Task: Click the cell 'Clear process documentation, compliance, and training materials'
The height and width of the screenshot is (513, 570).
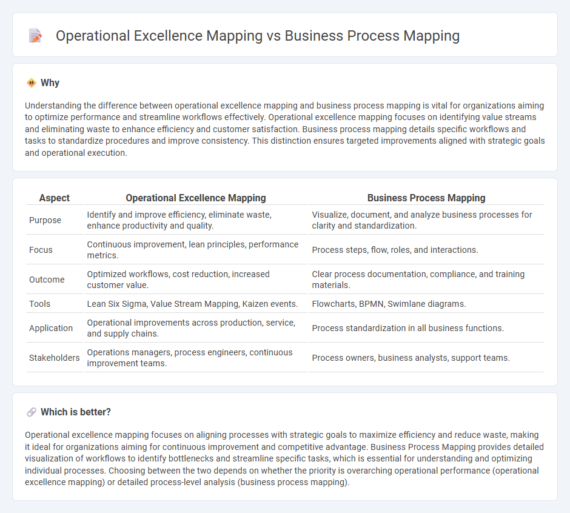Action: tap(426, 280)
